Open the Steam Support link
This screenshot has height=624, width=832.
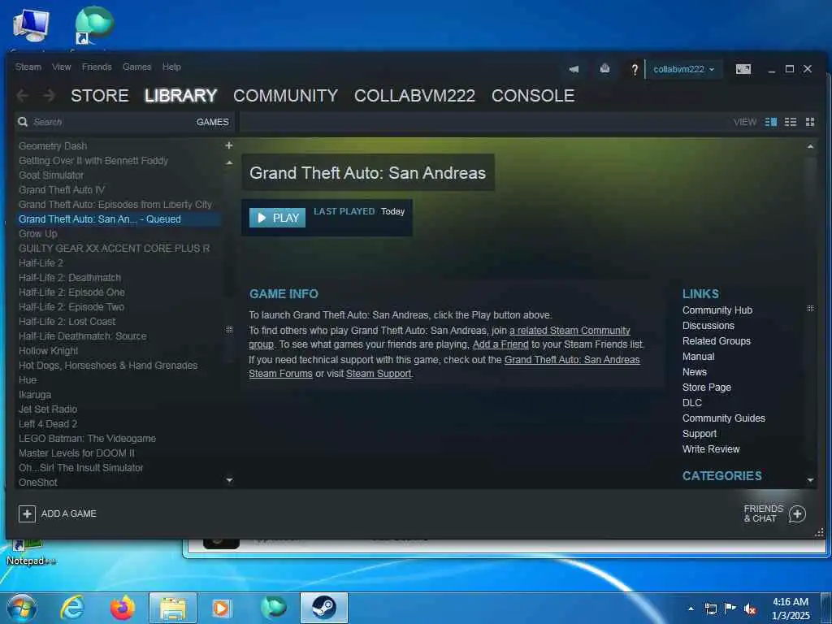pyautogui.click(x=379, y=374)
